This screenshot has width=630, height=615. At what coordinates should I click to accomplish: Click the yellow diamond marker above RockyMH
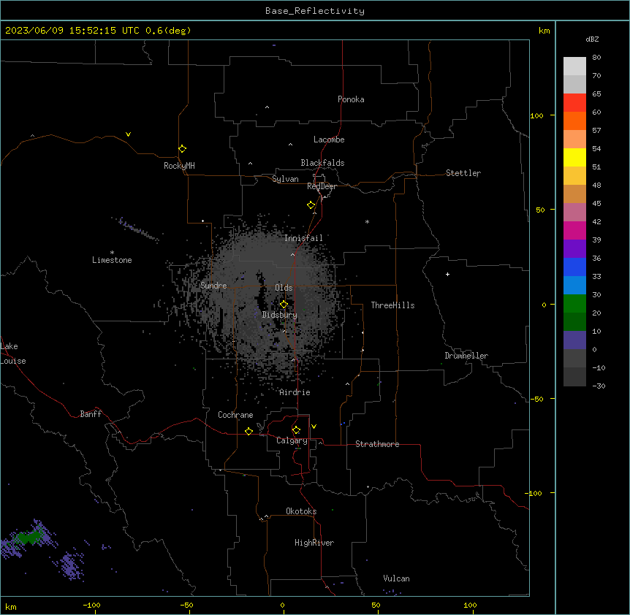click(x=182, y=149)
